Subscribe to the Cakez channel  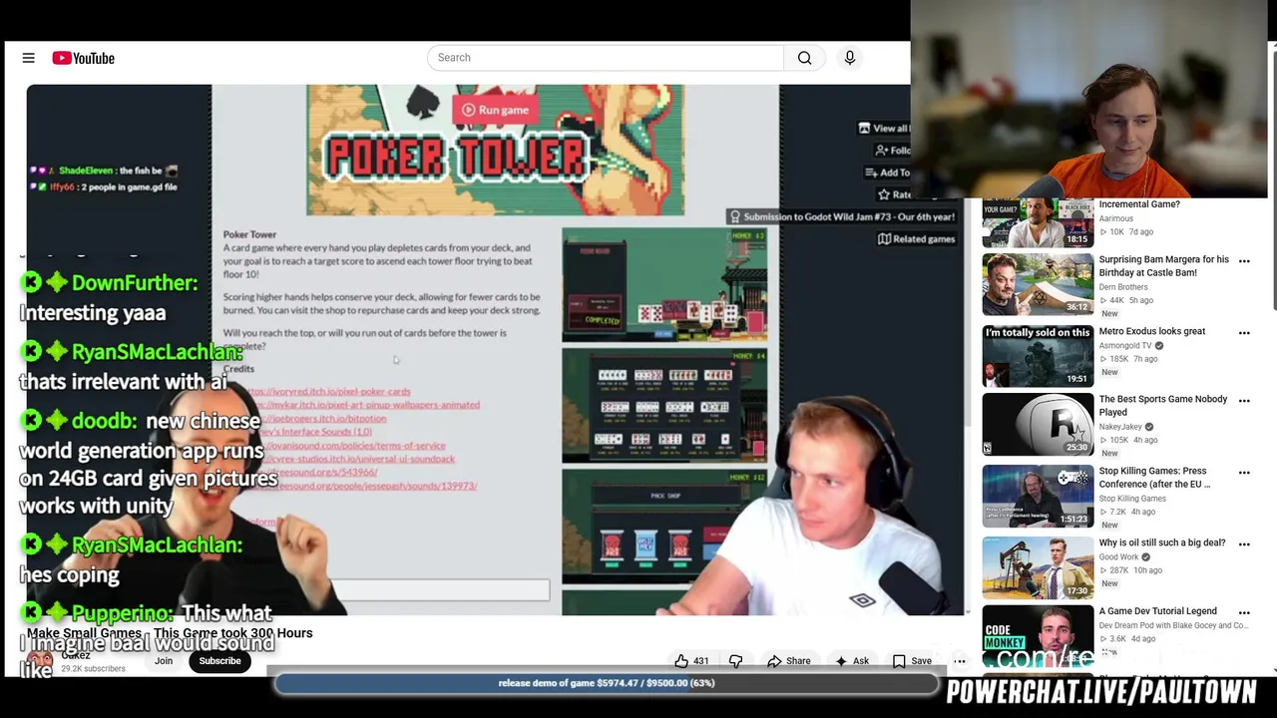[x=219, y=661]
